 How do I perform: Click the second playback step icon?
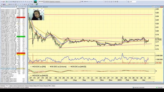click(87, 2)
